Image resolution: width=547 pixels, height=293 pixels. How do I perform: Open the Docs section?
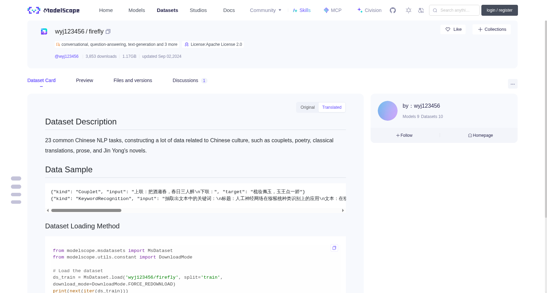point(229,10)
